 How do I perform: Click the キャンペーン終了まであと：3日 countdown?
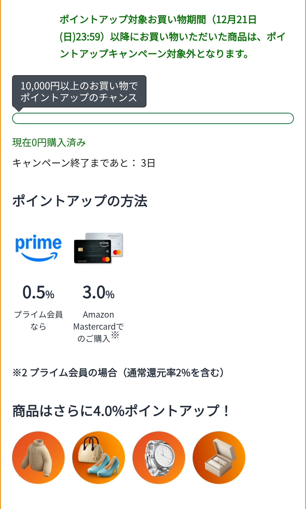tap(84, 163)
